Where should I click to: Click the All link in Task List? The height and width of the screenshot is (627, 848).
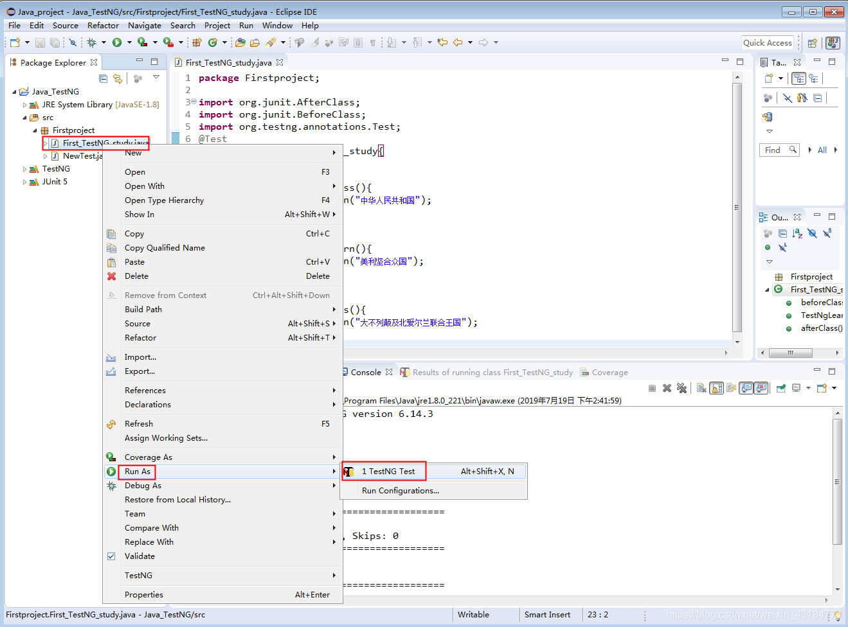(x=822, y=150)
